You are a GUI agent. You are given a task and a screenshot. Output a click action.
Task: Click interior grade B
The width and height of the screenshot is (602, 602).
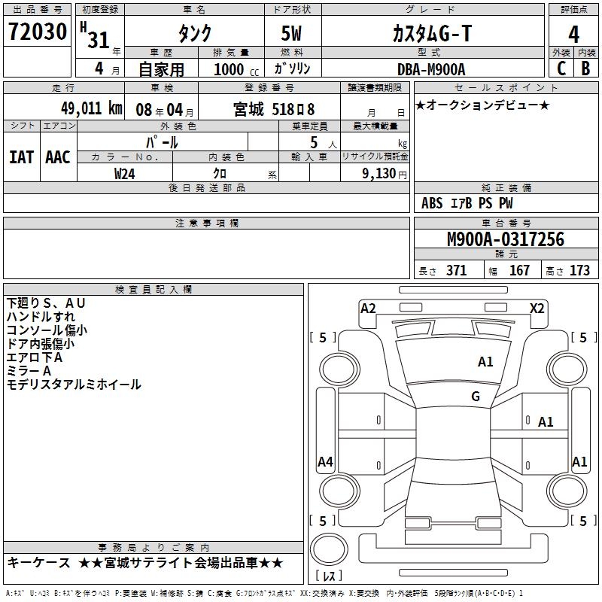pos(585,68)
